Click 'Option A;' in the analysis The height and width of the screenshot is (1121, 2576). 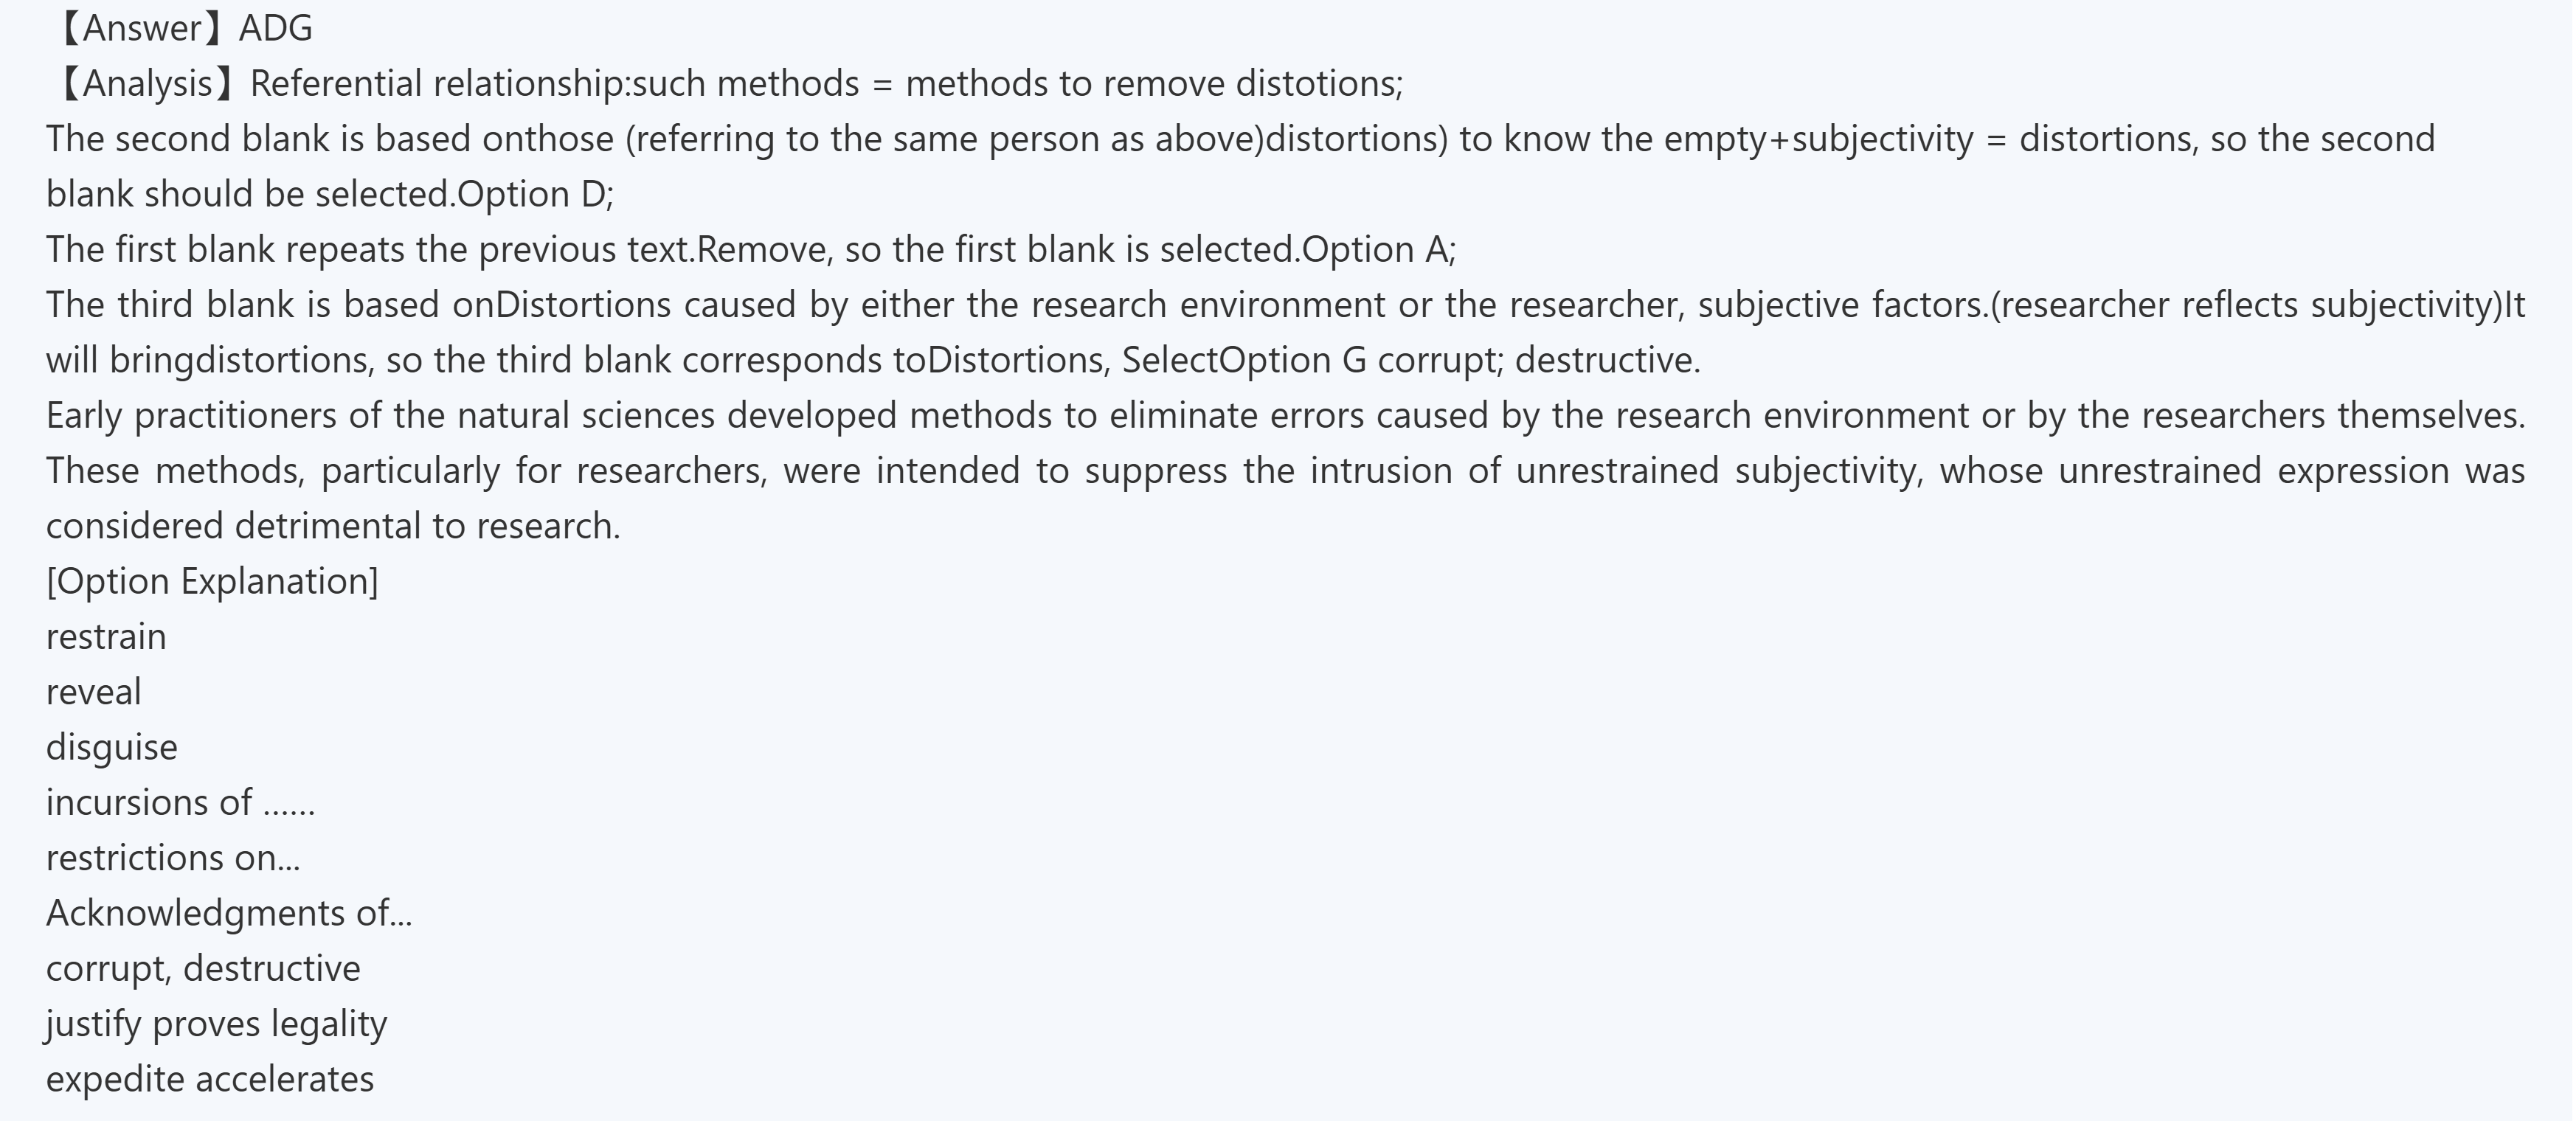(1379, 249)
